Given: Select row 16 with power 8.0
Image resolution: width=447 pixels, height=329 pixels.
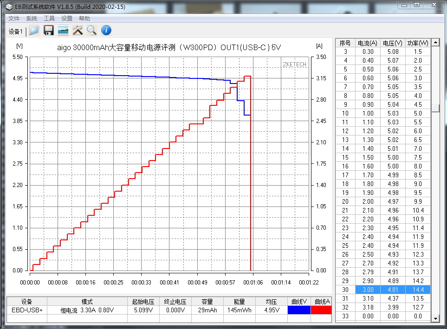Looking at the screenshot, I should click(x=383, y=166).
